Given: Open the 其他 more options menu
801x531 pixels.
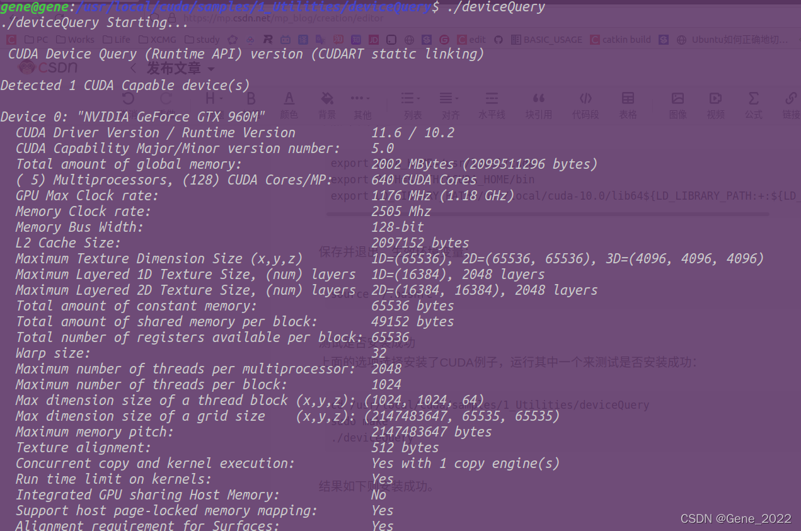Looking at the screenshot, I should coord(362,105).
